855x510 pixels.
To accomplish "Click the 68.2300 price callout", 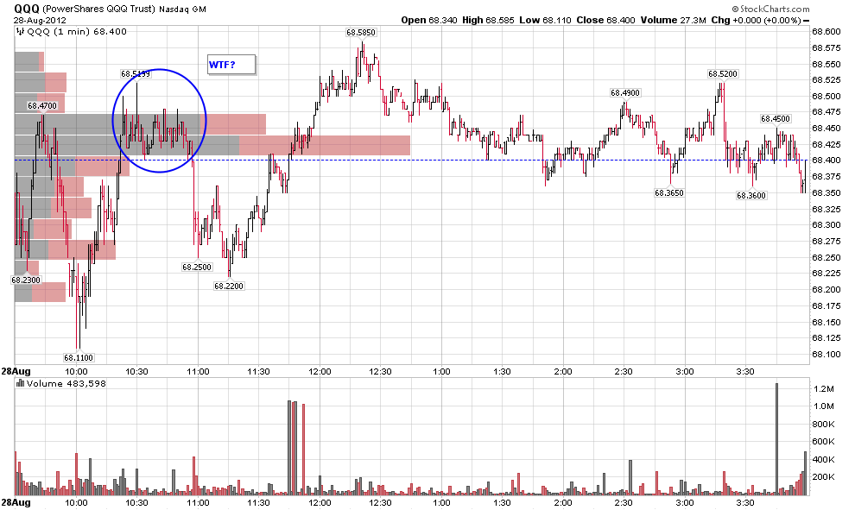I will point(26,280).
